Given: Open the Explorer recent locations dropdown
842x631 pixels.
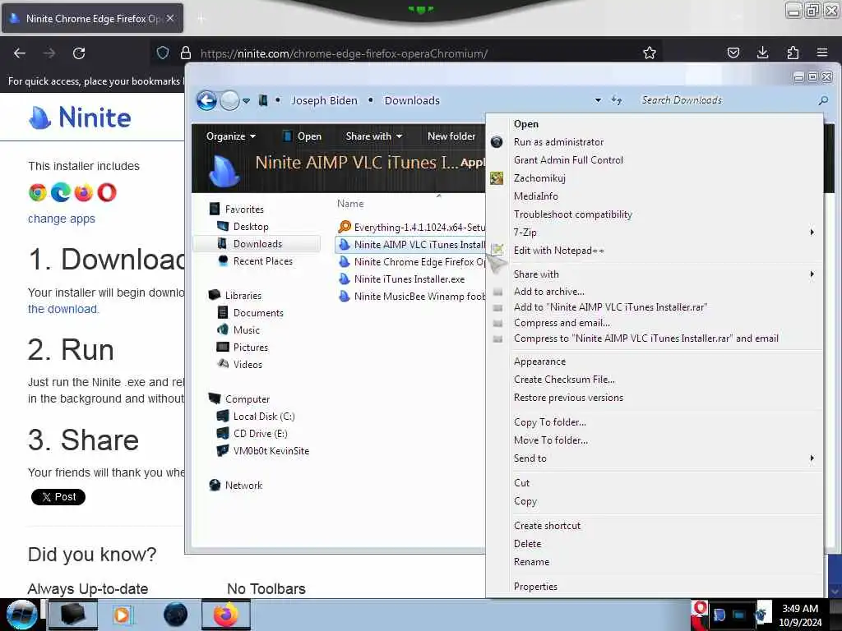Looking at the screenshot, I should point(246,101).
